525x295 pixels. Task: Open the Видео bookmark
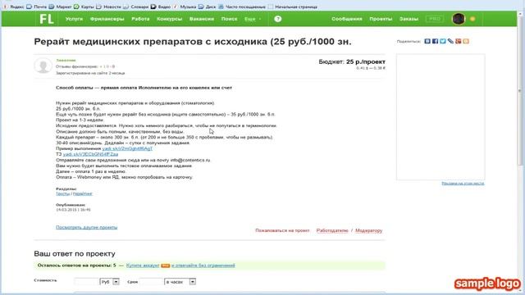[161, 7]
